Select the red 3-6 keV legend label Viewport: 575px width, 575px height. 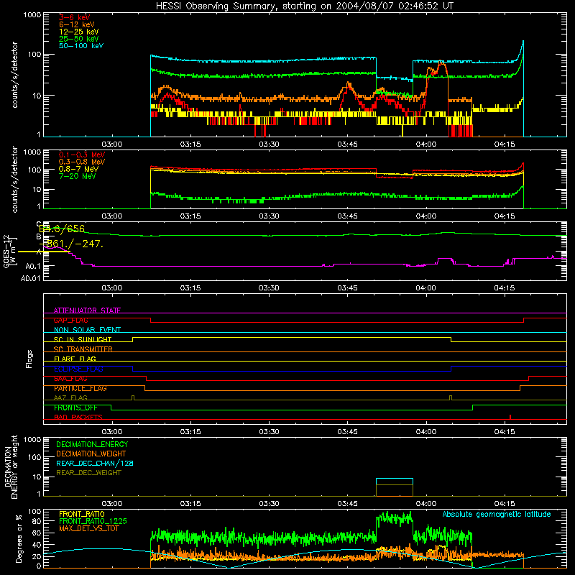pyautogui.click(x=75, y=17)
